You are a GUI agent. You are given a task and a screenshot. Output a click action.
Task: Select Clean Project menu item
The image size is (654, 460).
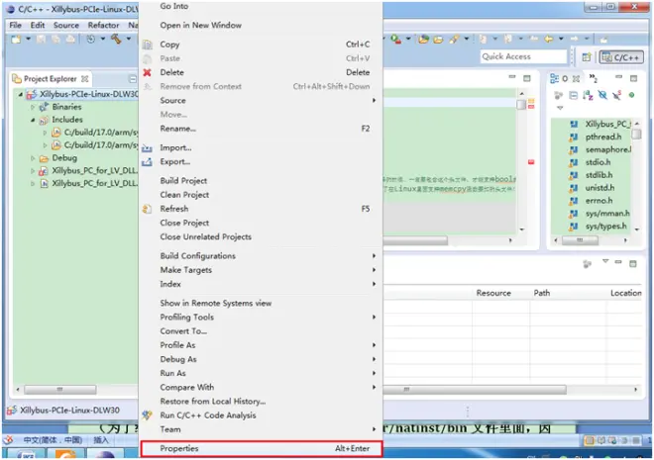[184, 195]
